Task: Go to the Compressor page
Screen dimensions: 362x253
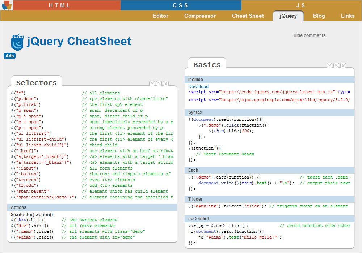Action: coord(200,16)
